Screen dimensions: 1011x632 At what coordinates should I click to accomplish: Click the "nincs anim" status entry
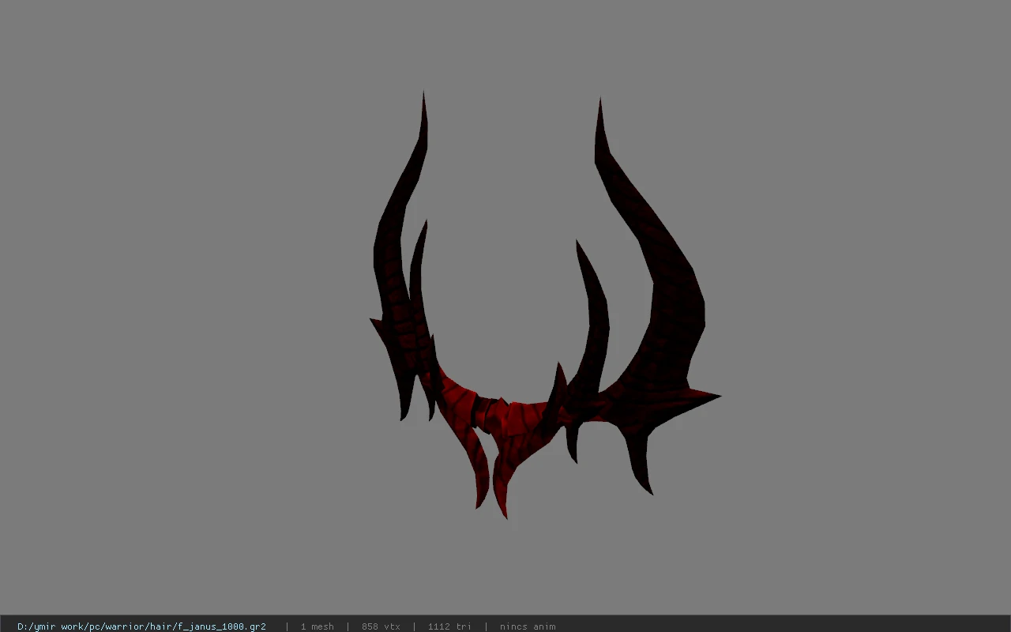click(528, 626)
